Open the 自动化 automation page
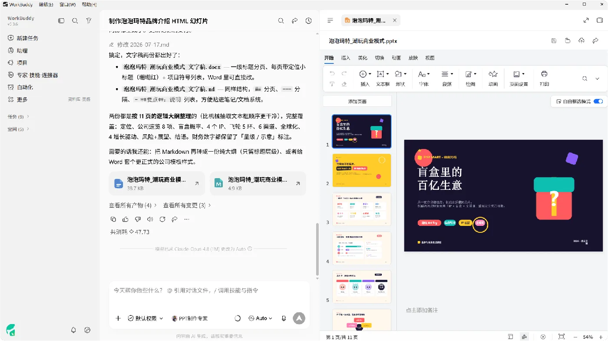 click(20, 87)
